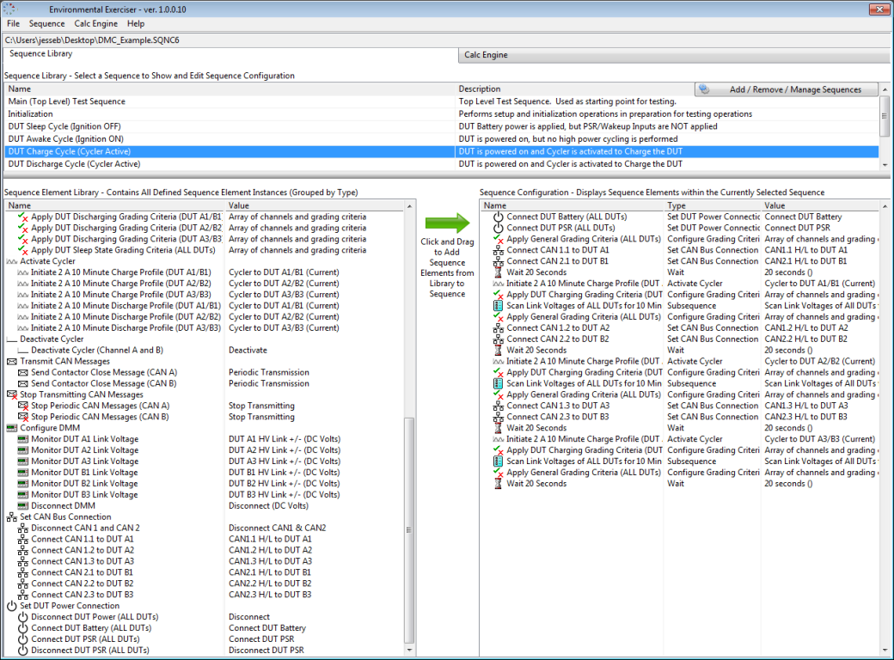Viewport: 894px width, 660px height.
Task: Click Sequence Element Library scrollbar thumb
Action: tap(409, 530)
